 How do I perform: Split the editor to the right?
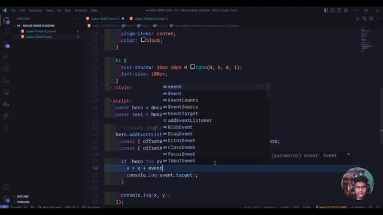(371, 19)
